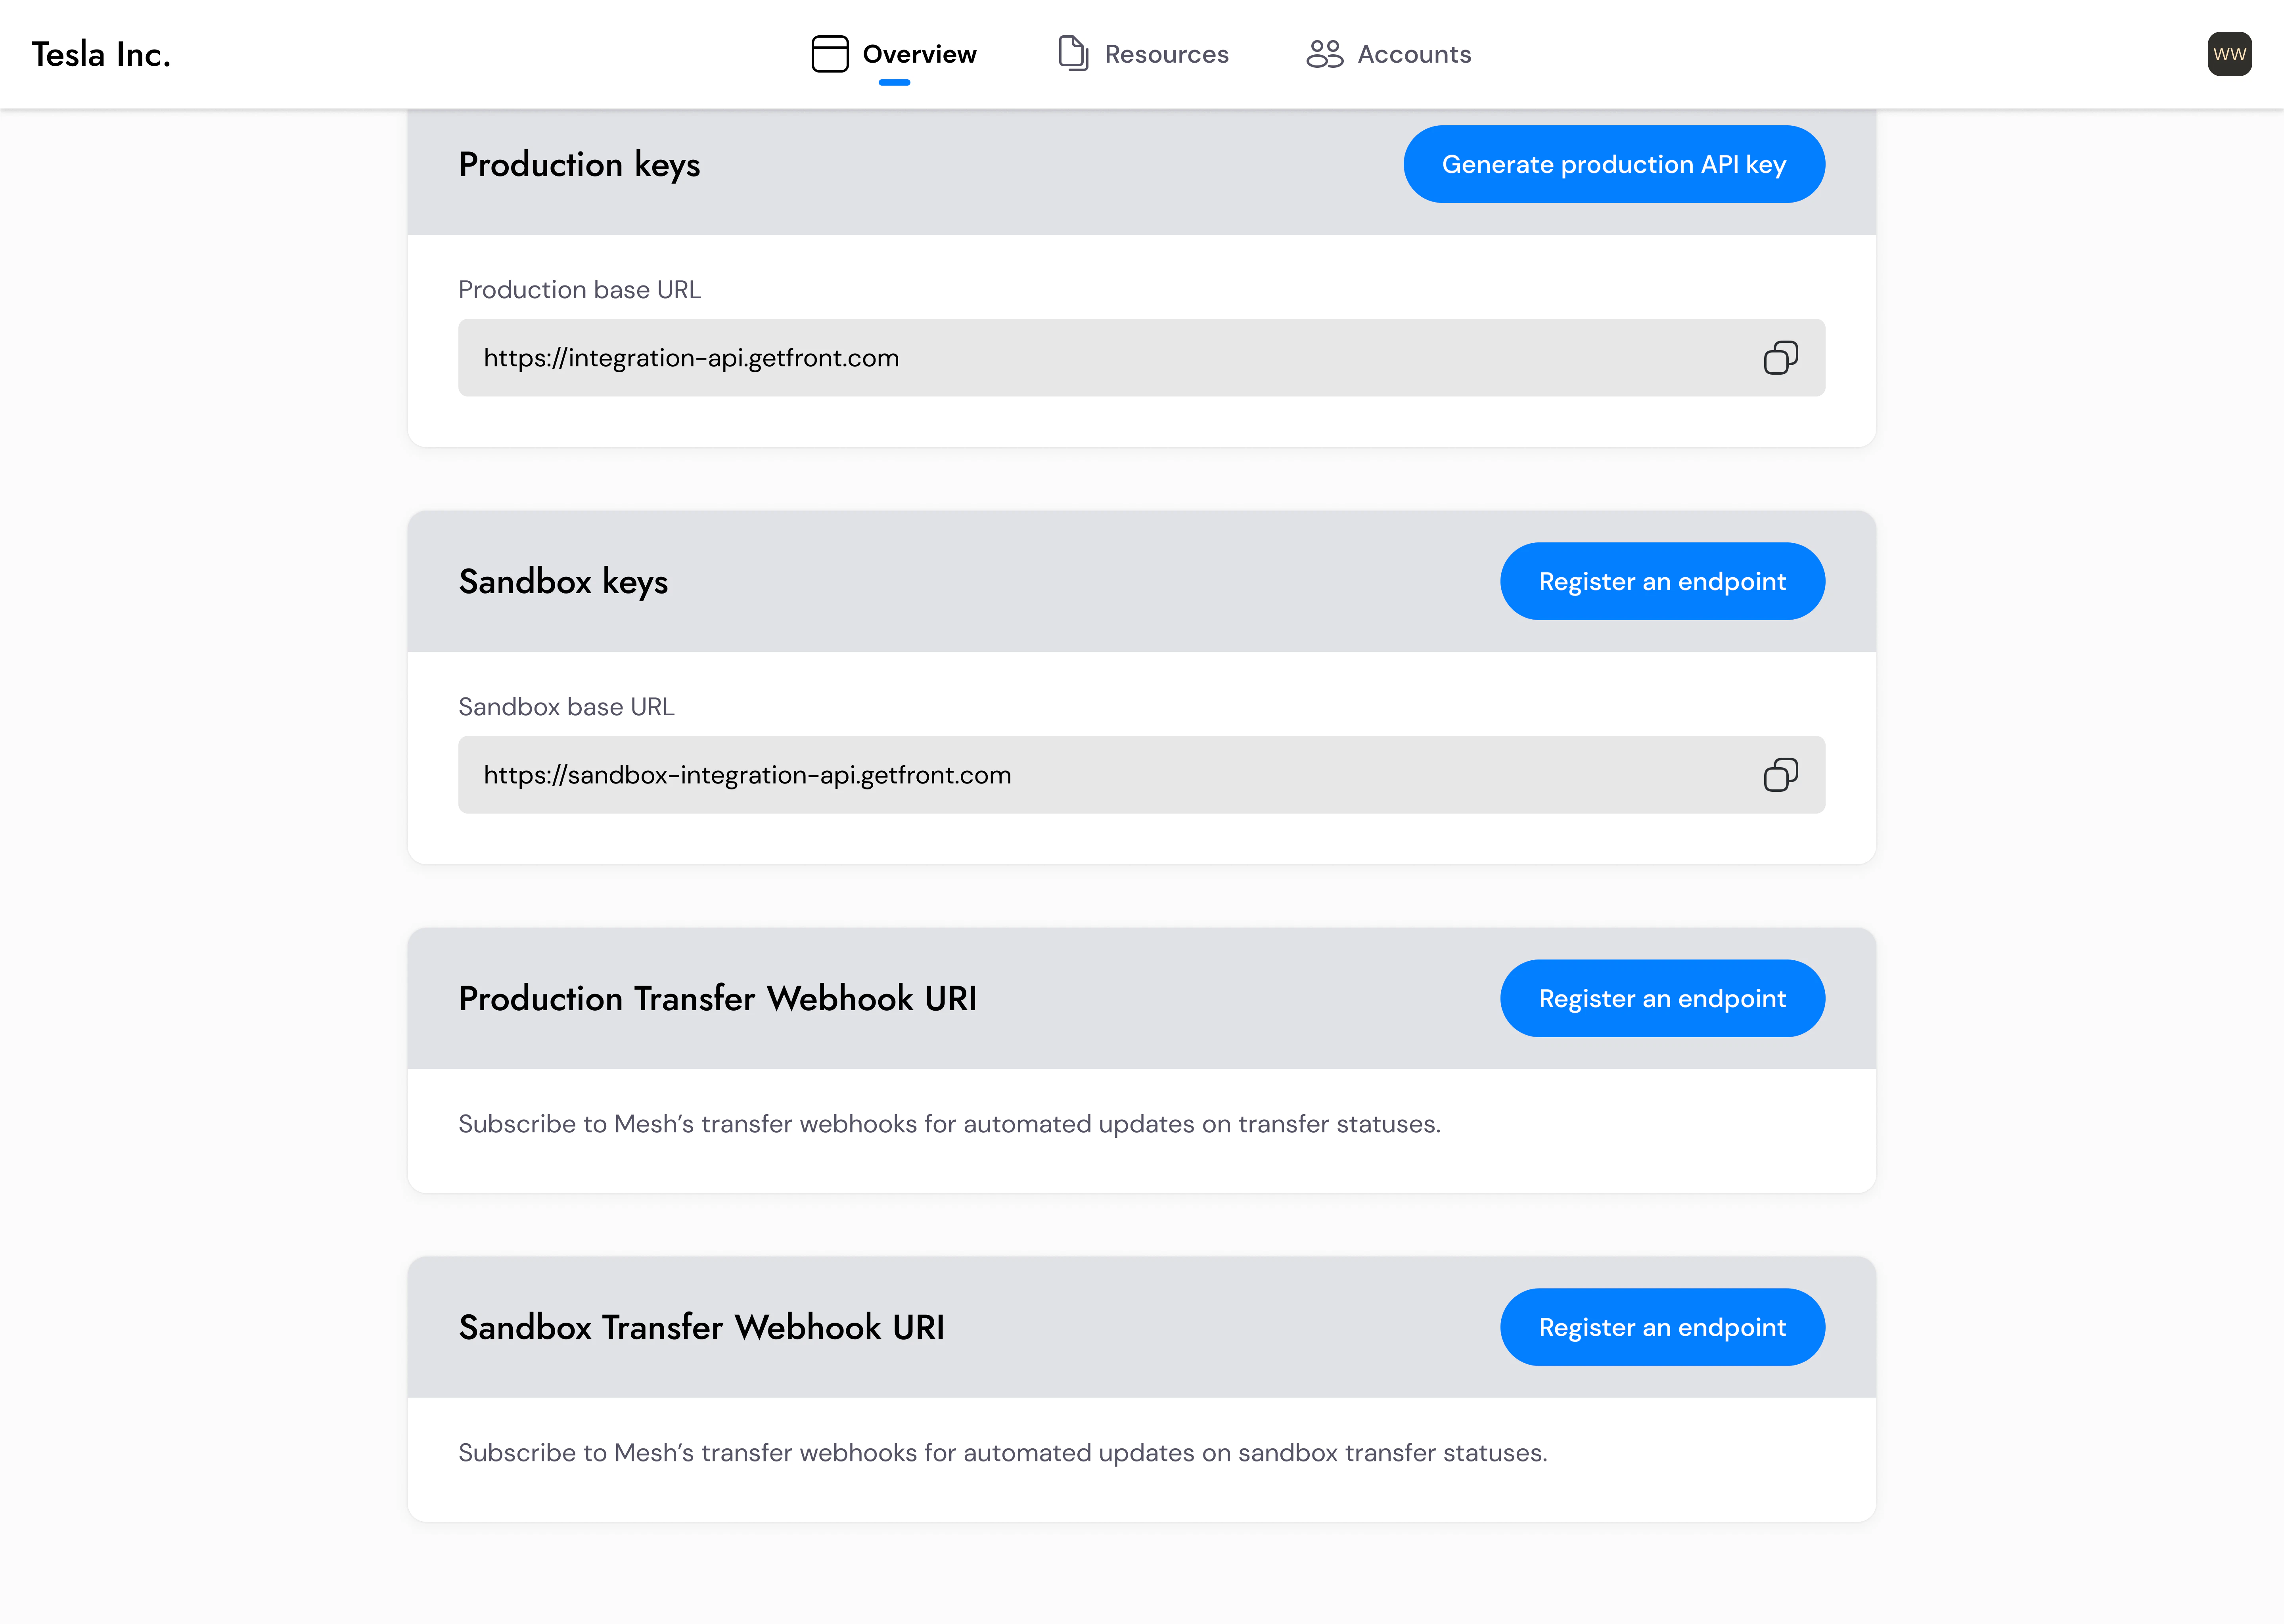Click the Production keys section header

click(x=579, y=164)
